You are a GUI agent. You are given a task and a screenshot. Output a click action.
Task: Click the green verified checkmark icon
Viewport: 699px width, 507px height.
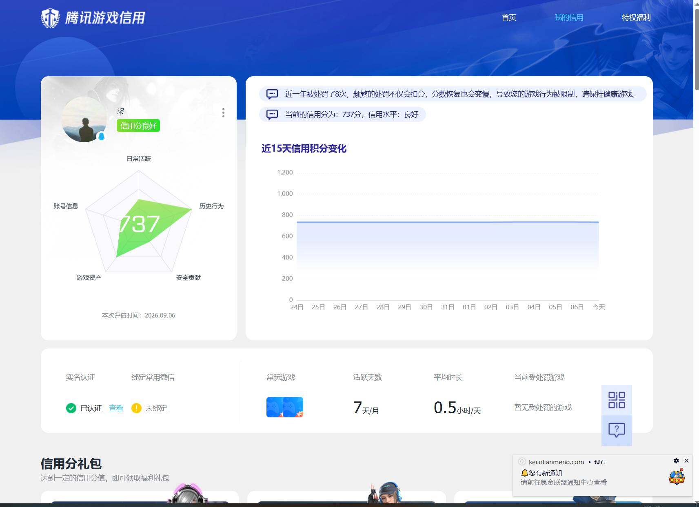click(71, 408)
